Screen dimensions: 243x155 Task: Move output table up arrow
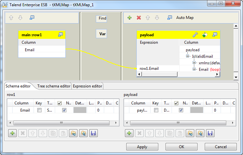(148, 18)
